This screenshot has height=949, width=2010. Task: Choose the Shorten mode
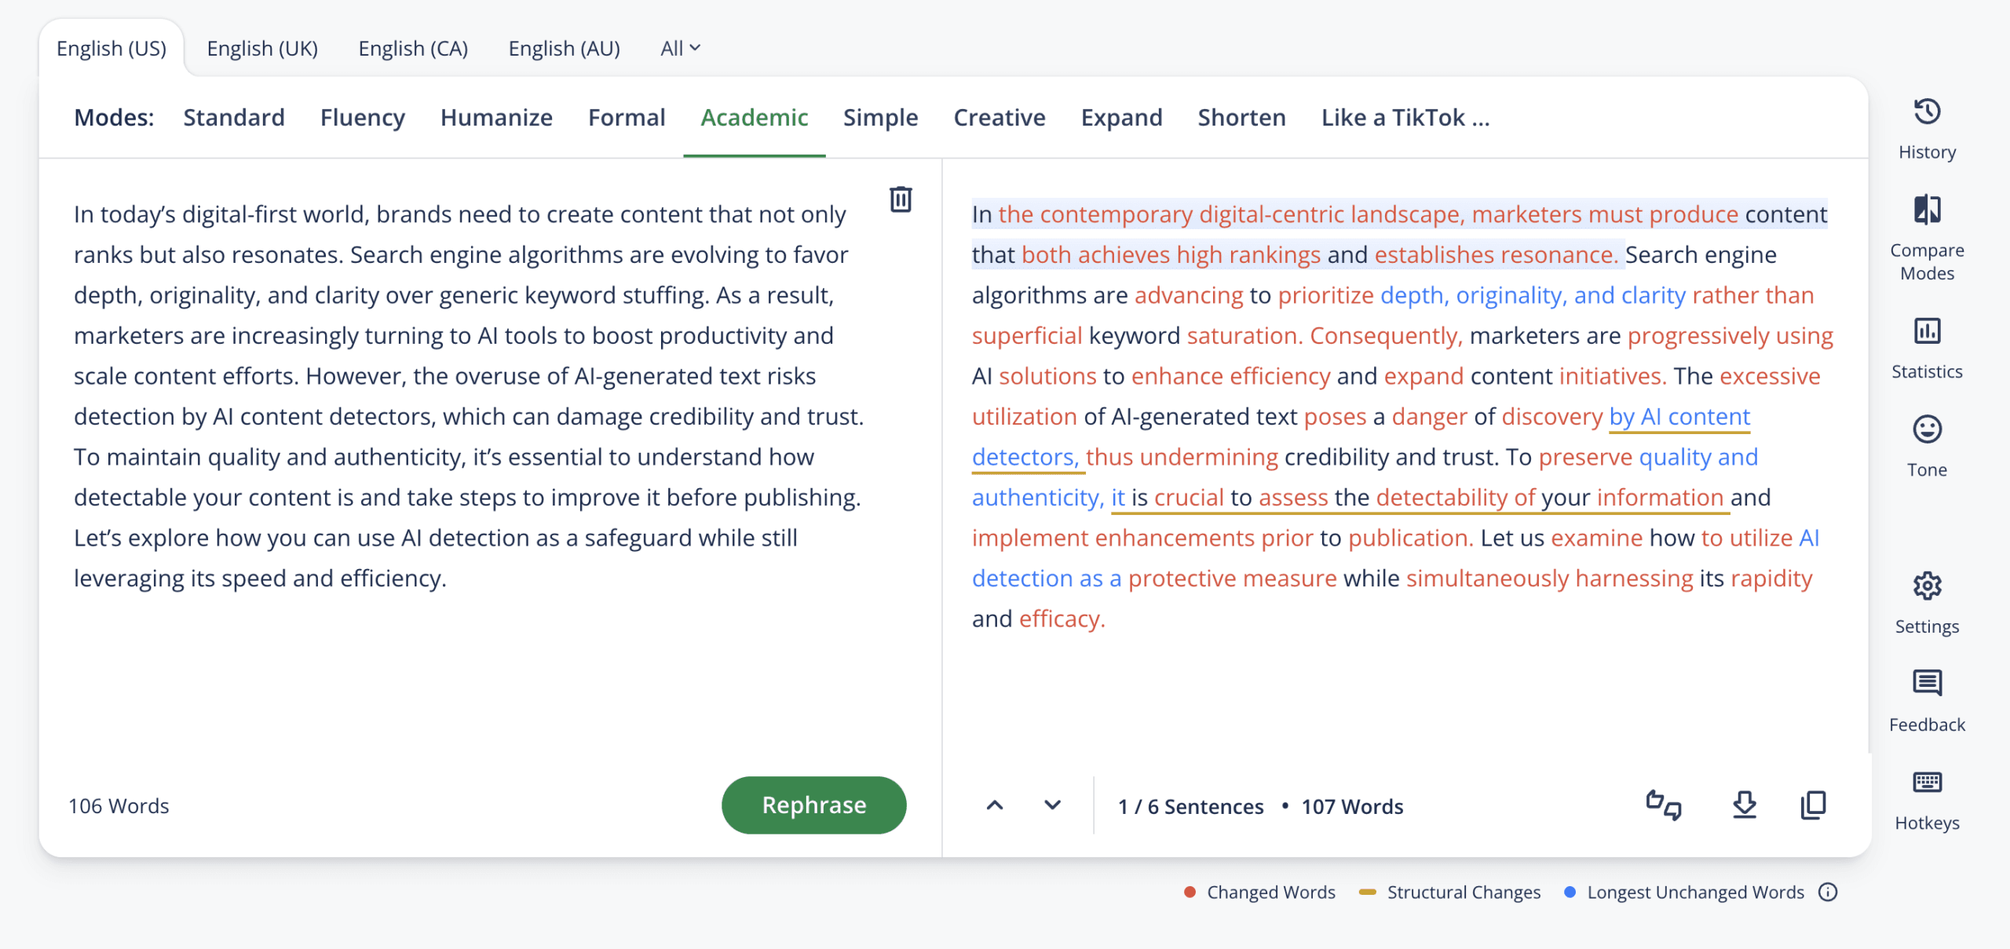coord(1241,118)
